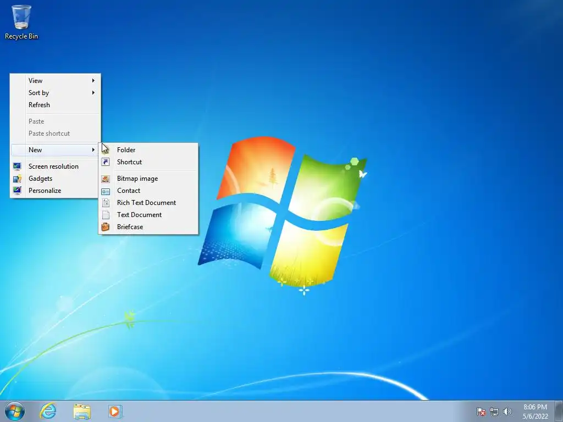Open Screen resolution from context menu
Image resolution: width=563 pixels, height=422 pixels.
tap(56, 166)
